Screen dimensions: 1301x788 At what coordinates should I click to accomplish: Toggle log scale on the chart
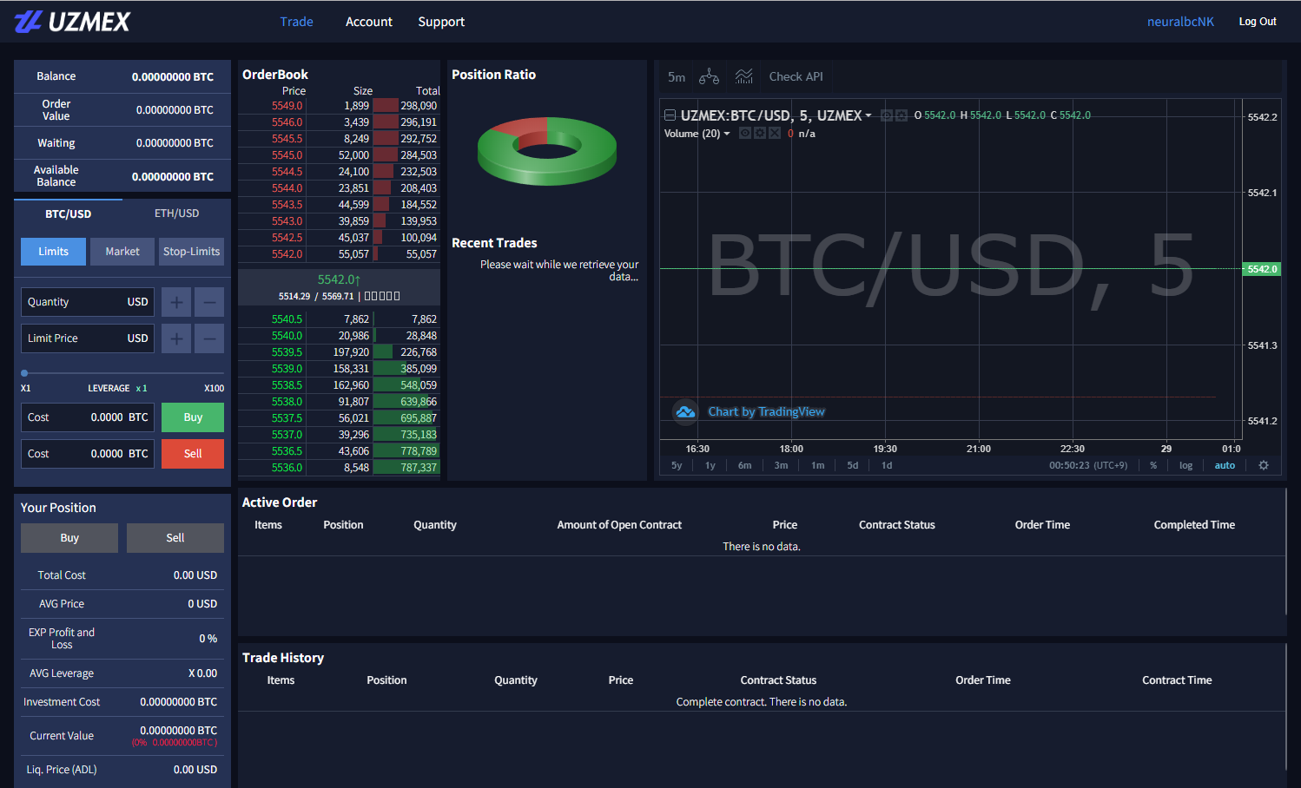[1185, 465]
